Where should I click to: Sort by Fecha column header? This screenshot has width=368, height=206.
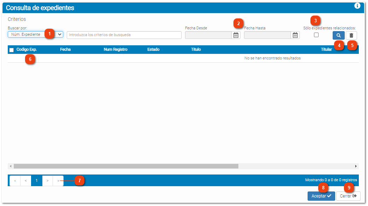point(65,50)
